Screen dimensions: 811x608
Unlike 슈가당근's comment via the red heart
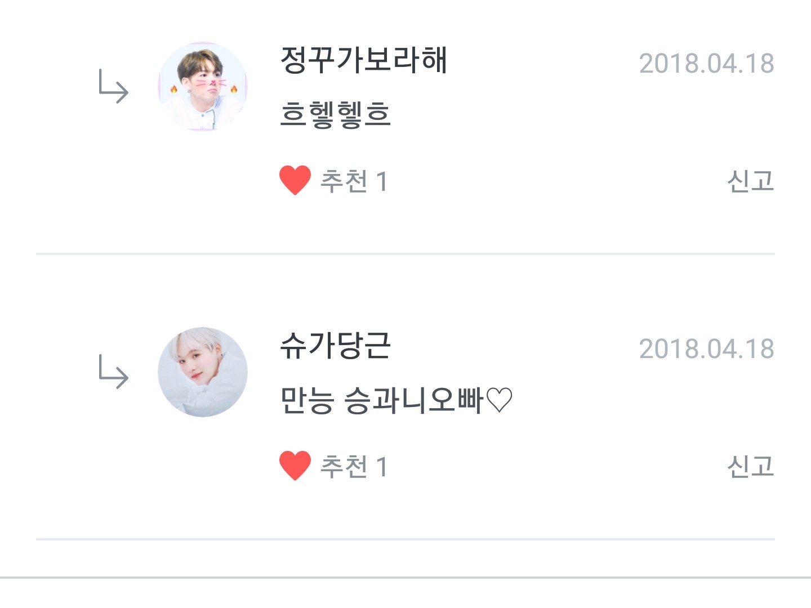(295, 466)
